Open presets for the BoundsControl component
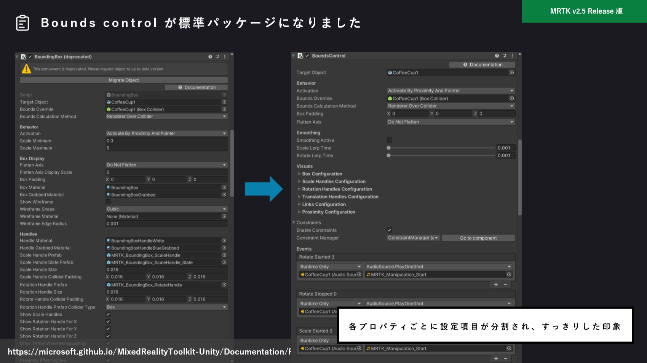This screenshot has height=363, width=647. pyautogui.click(x=505, y=56)
